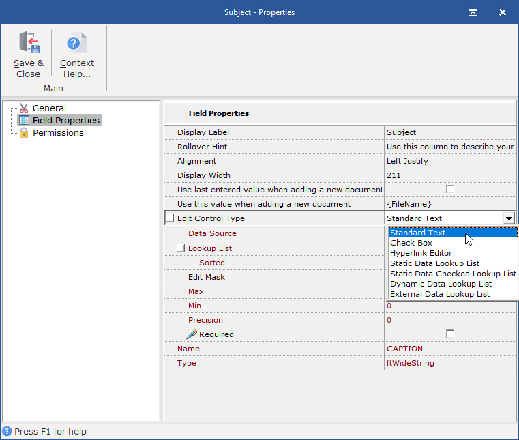Open the Edit Control Type dropdown arrow
The width and height of the screenshot is (519, 440).
(509, 218)
